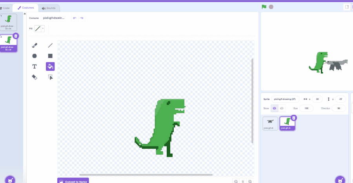Delete the selected second costume

click(x=16, y=36)
